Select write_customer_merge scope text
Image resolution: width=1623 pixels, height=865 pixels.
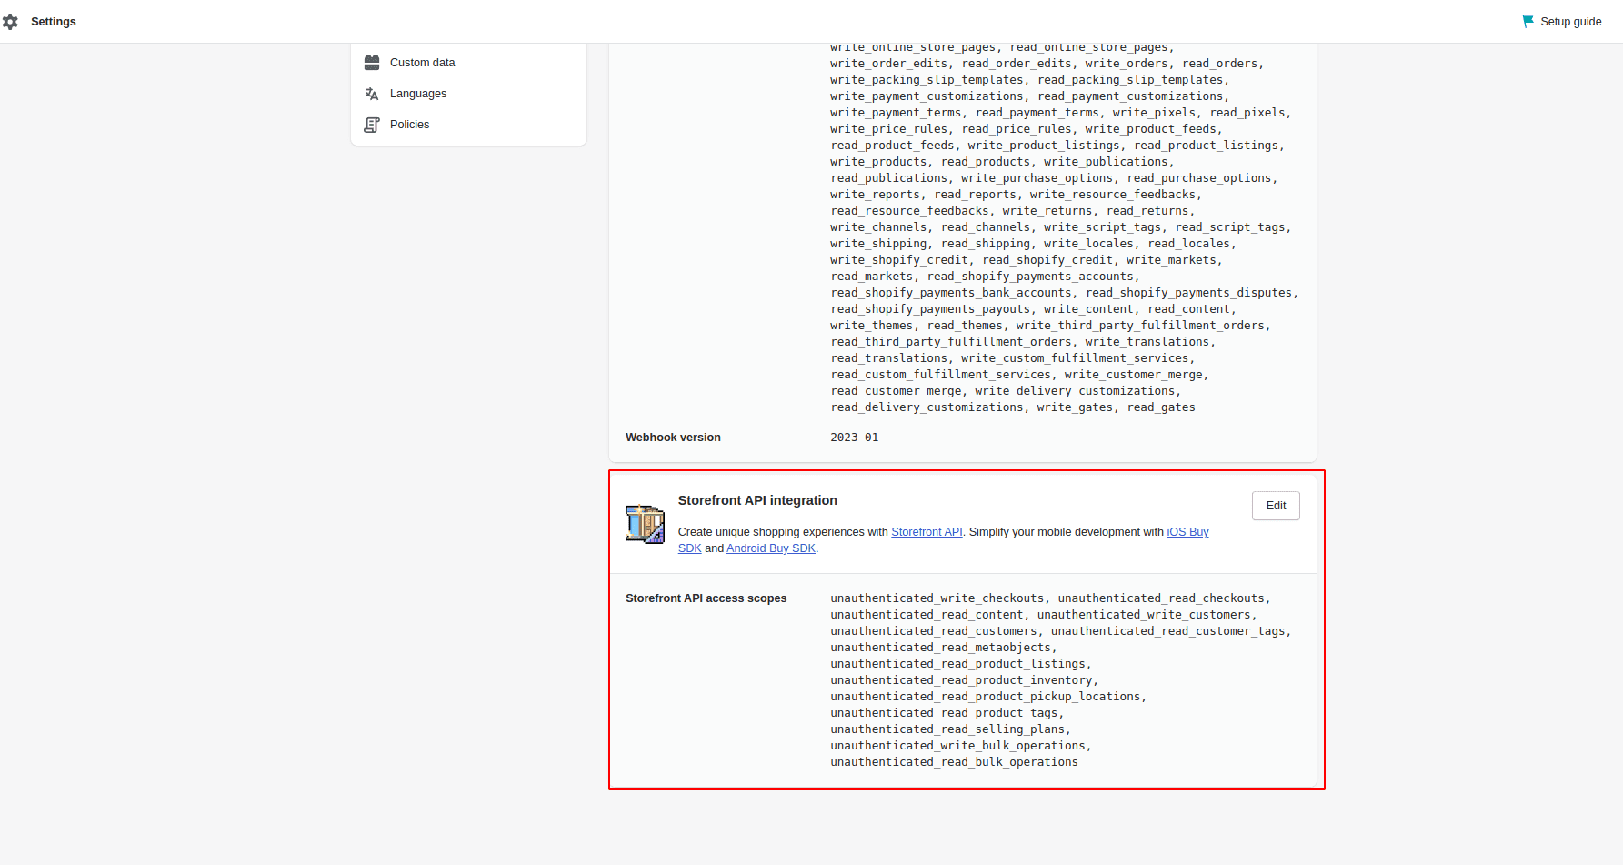click(x=1134, y=375)
